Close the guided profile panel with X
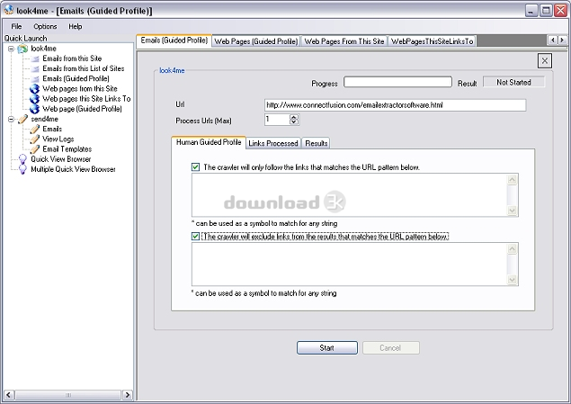571x404 pixels. tap(544, 61)
